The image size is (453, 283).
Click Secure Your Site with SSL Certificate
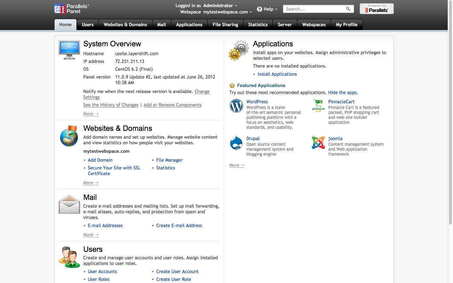pos(114,171)
